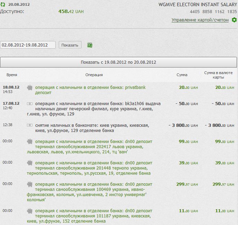
Task: Click the green refresh icon beside 20.08.2012
Action: pyautogui.click(x=3, y=4)
